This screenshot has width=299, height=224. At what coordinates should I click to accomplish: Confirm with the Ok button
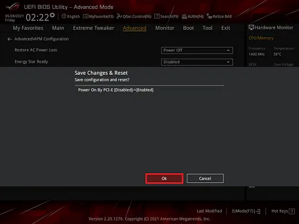tap(164, 179)
